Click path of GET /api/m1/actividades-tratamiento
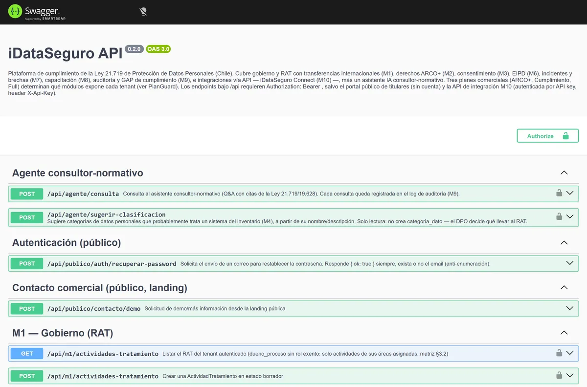The width and height of the screenshot is (587, 387). point(103,354)
